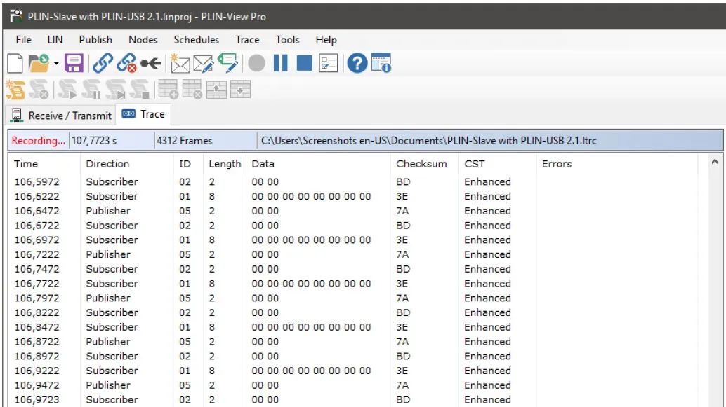The width and height of the screenshot is (726, 407).
Task: Click the 107,7723 s elapsed time field
Action: (x=111, y=140)
